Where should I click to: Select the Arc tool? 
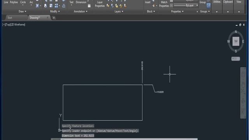(31, 2)
